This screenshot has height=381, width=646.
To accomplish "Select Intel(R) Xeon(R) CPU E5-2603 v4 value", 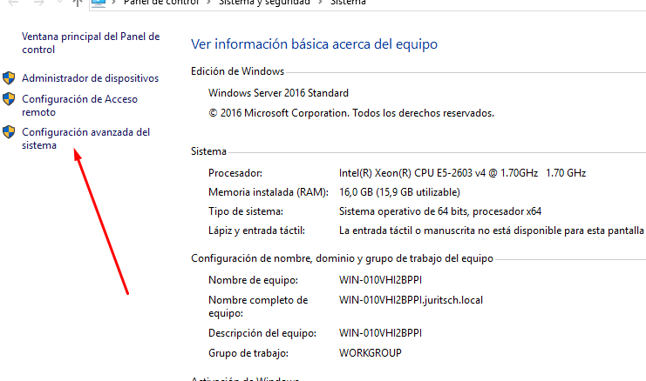I will tap(462, 173).
